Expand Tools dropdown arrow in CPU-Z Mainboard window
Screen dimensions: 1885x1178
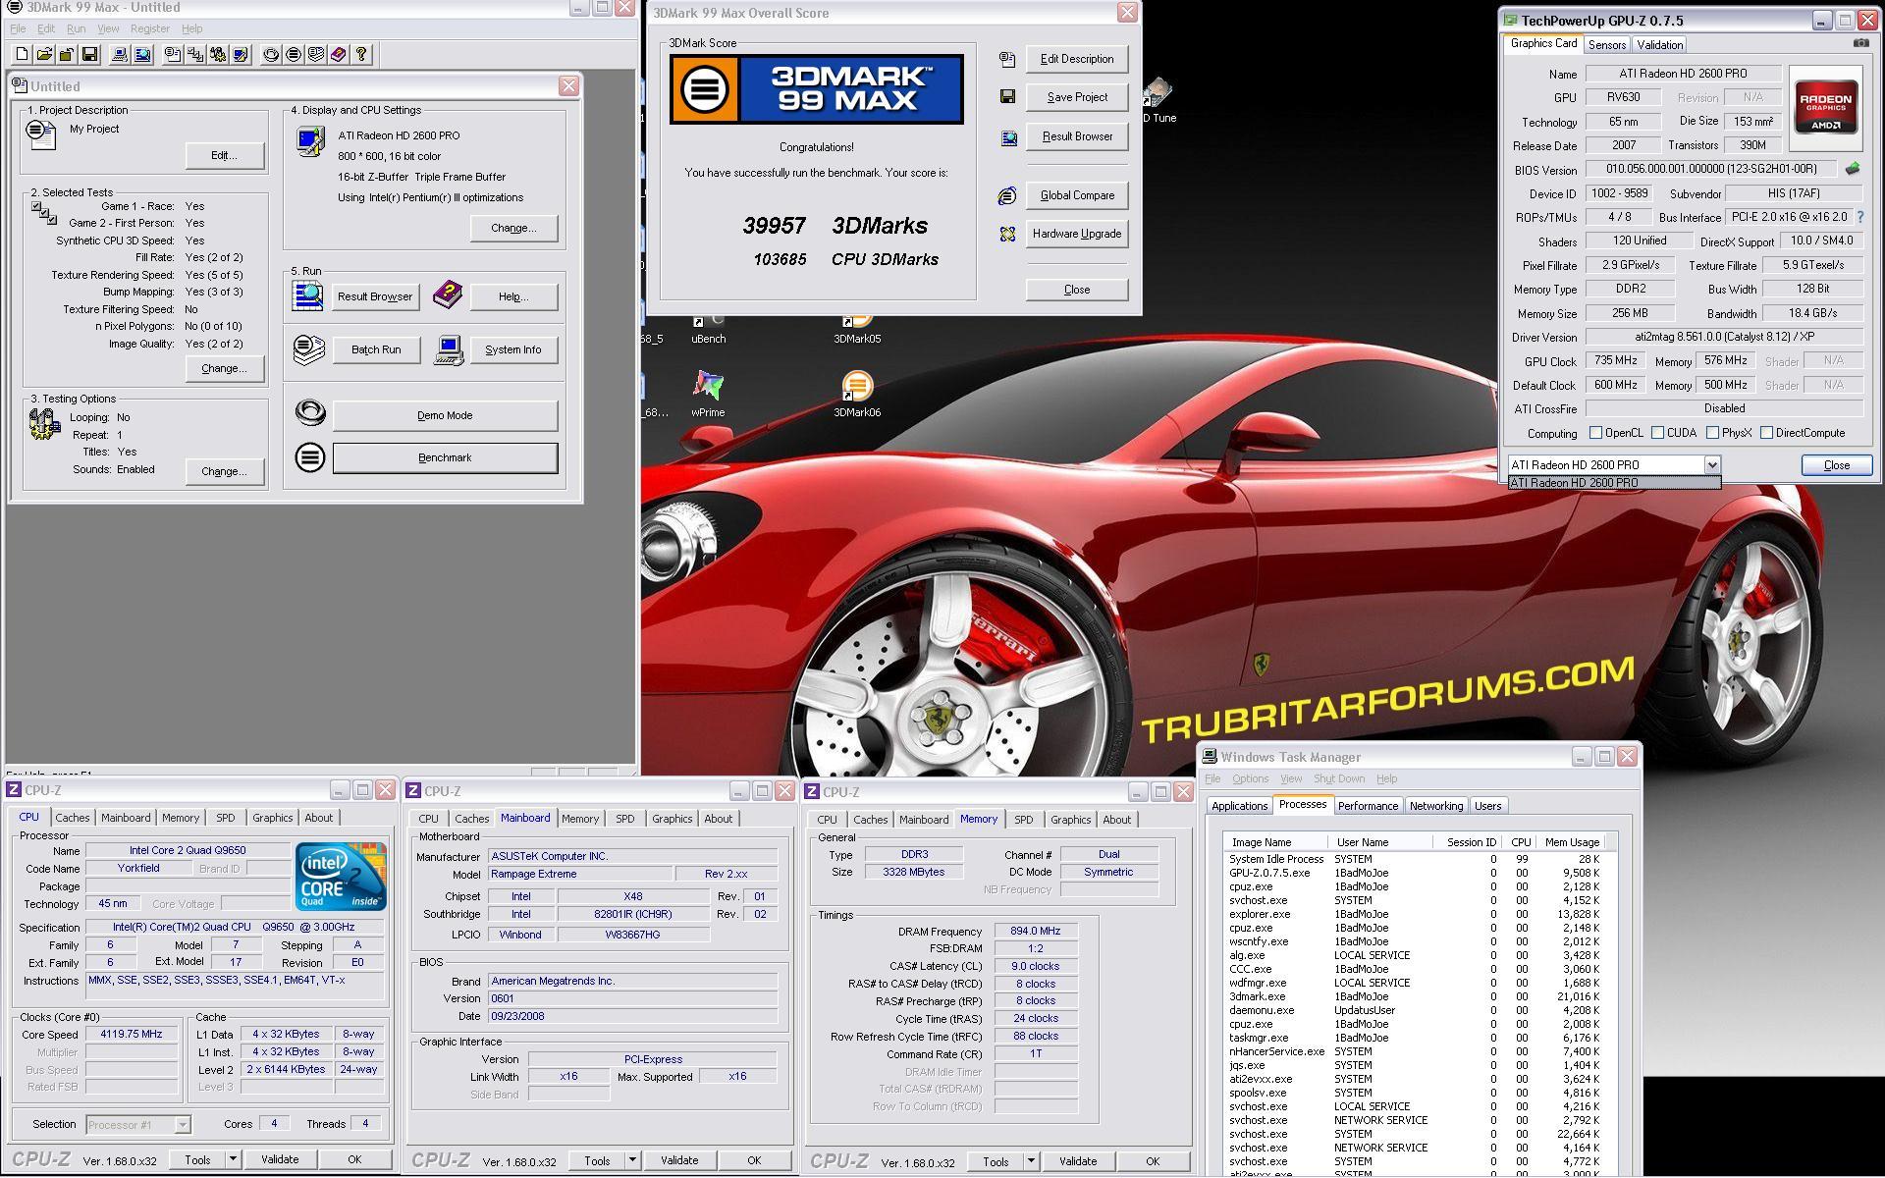[632, 1160]
